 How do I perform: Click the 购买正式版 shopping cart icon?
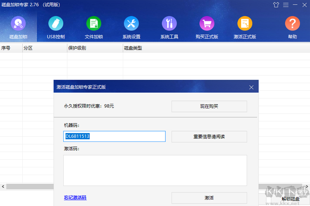coord(207,24)
